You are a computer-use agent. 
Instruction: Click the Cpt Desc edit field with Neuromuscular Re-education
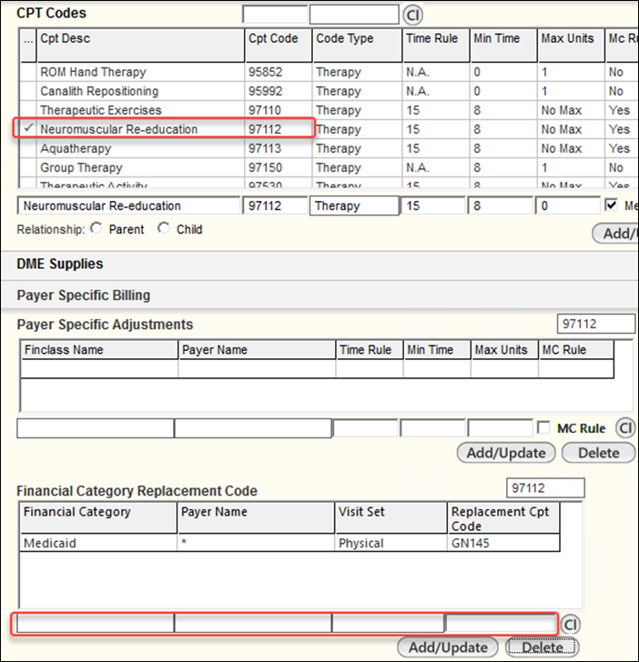(128, 206)
